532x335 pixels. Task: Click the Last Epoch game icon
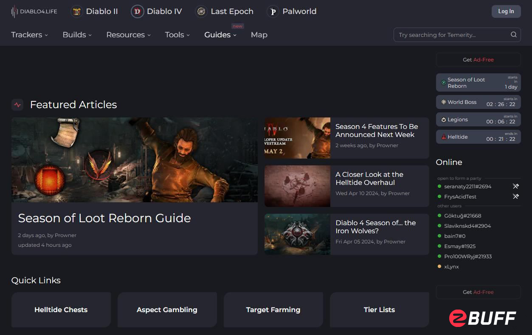[x=201, y=11]
